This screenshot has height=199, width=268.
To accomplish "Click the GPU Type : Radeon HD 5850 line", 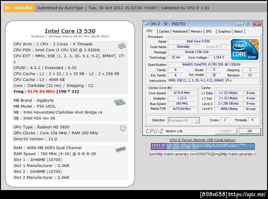I will (42, 127).
